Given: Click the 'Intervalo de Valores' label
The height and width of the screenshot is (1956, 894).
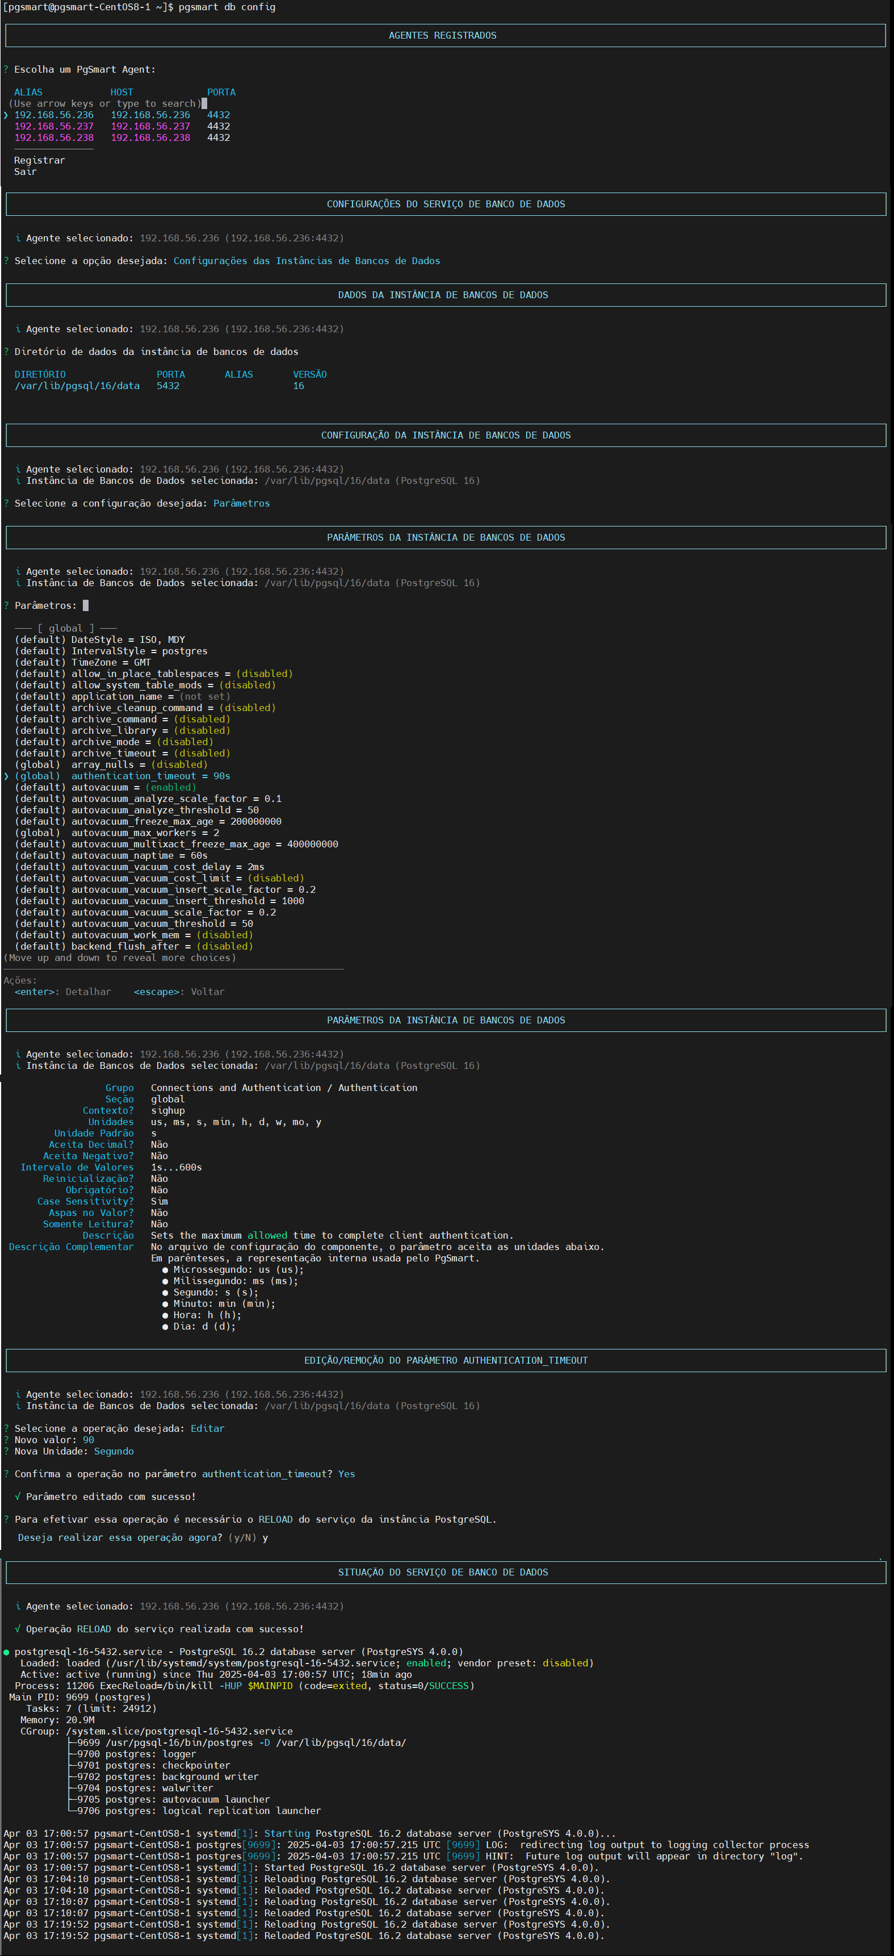Looking at the screenshot, I should (77, 1168).
